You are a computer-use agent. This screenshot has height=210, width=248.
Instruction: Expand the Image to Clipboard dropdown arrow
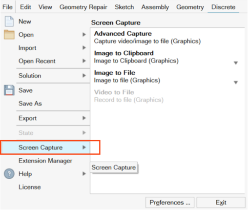point(236,63)
